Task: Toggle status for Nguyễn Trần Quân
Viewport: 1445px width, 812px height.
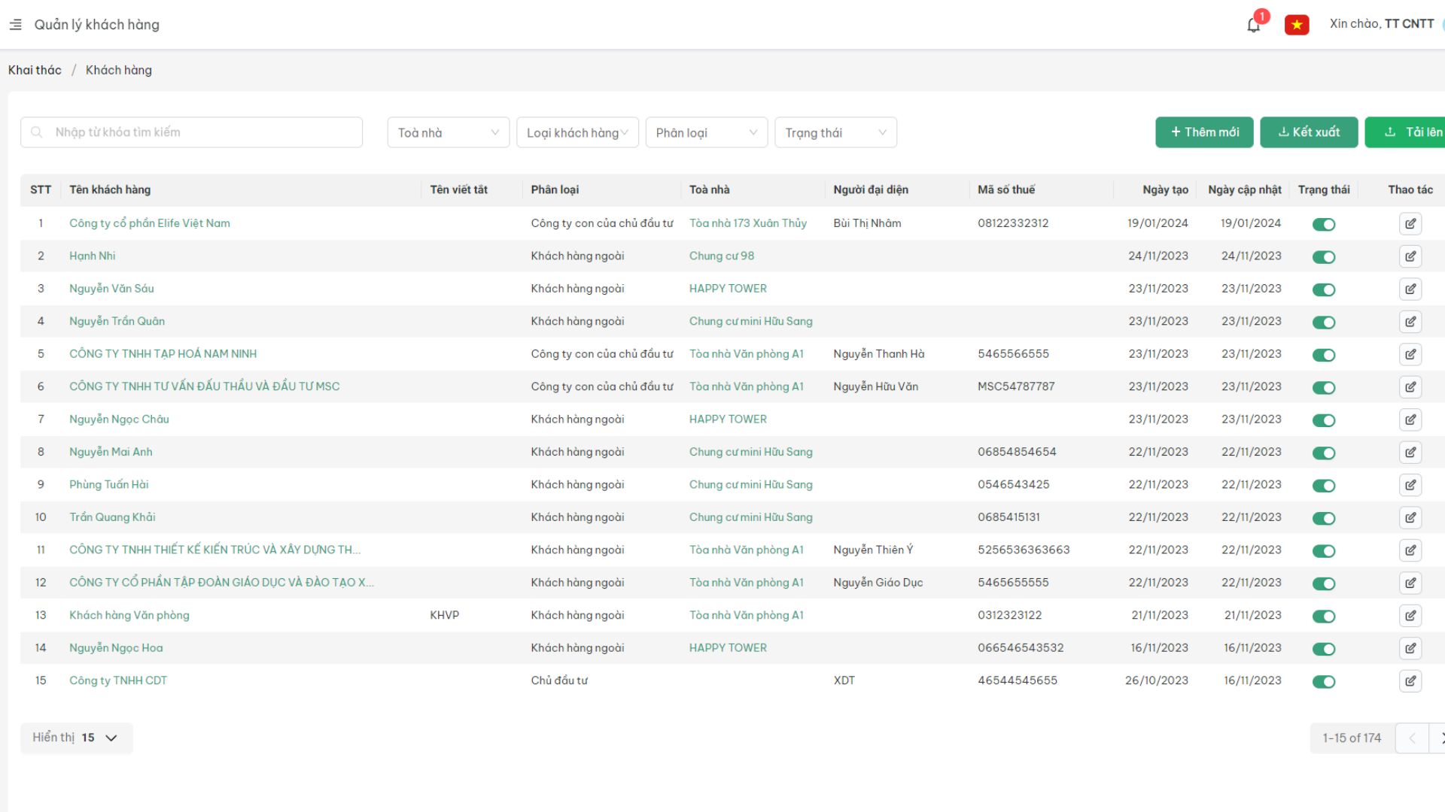Action: tap(1324, 323)
